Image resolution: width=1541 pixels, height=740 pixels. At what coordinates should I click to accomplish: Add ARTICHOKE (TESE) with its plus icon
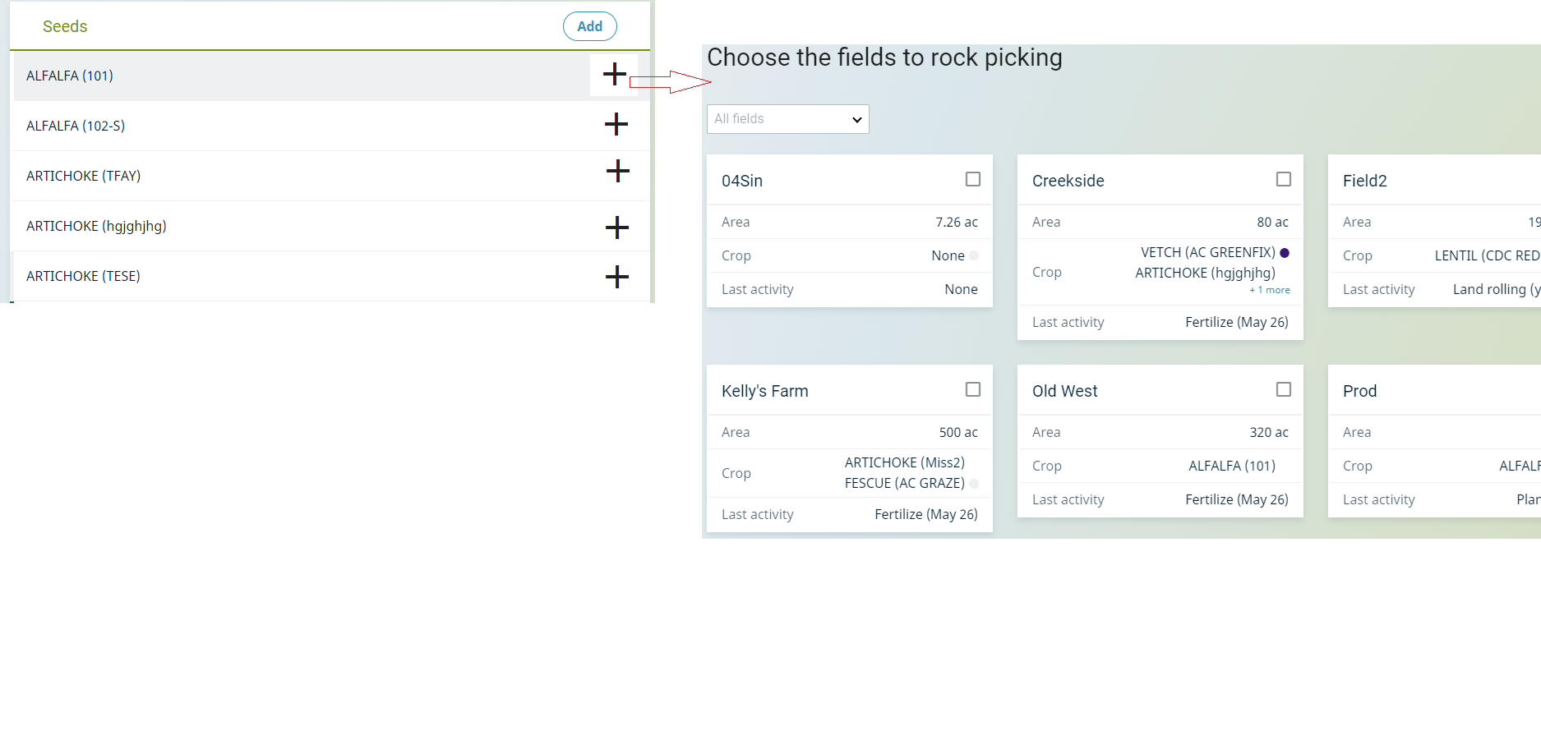[x=616, y=277]
